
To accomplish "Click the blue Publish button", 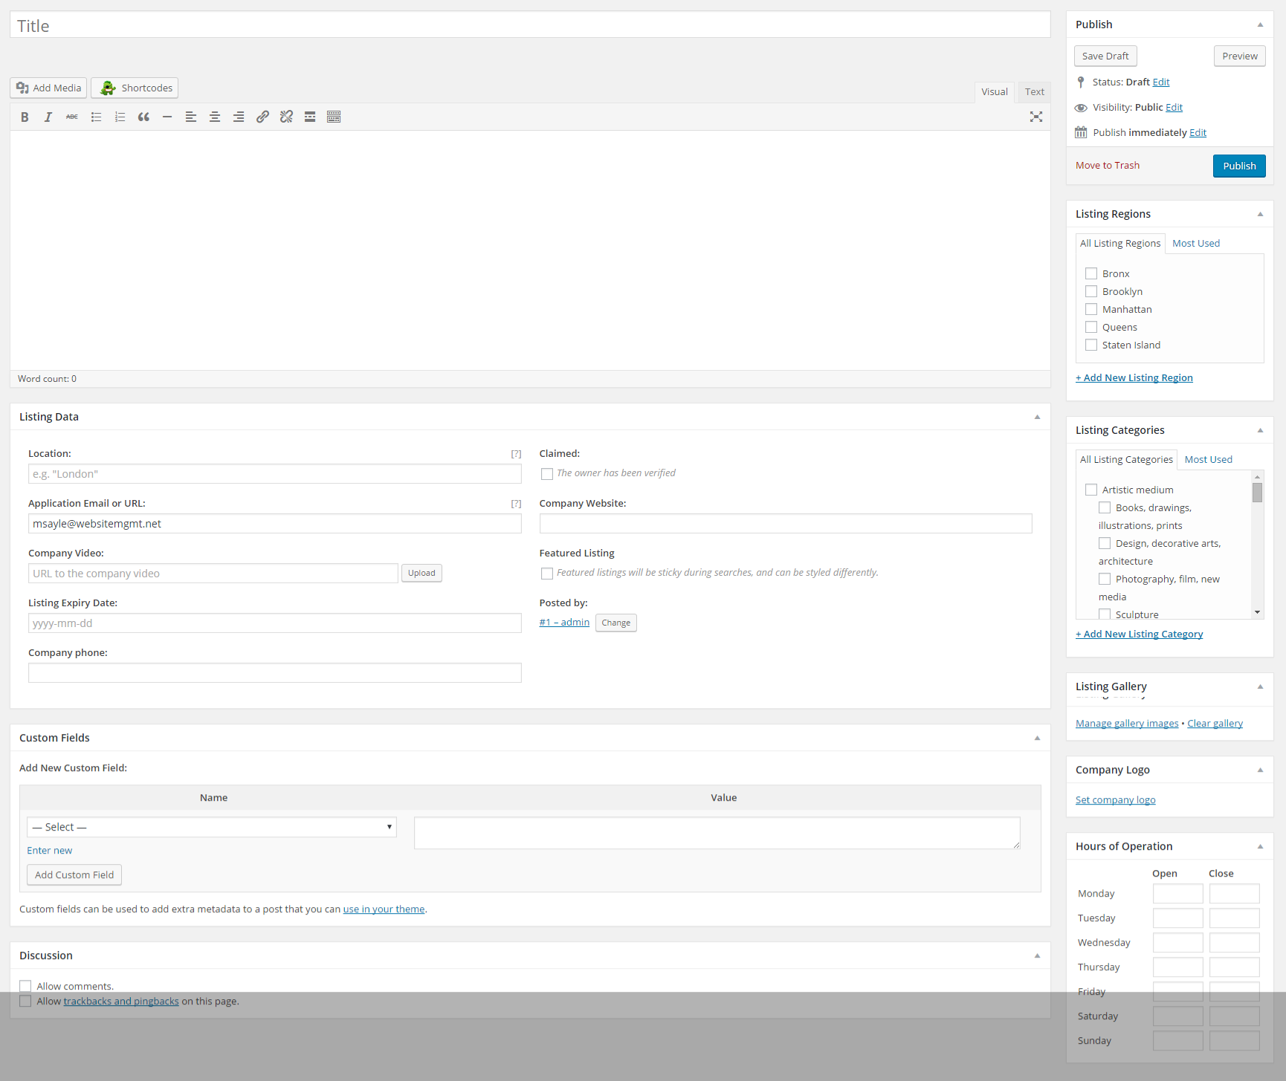I will pos(1238,166).
